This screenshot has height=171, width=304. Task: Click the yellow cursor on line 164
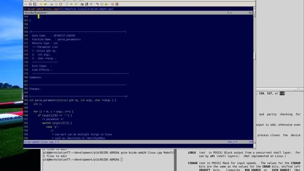click(x=38, y=17)
